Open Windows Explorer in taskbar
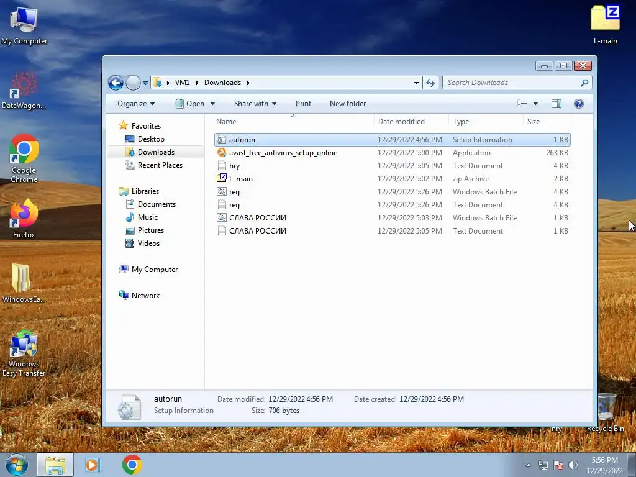 [x=55, y=465]
